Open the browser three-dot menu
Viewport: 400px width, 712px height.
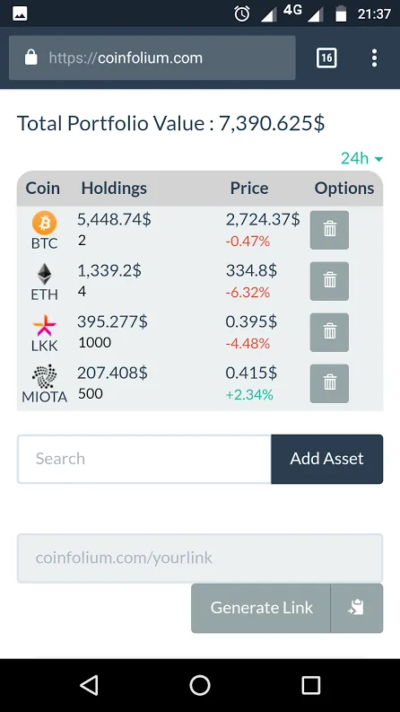coord(374,58)
